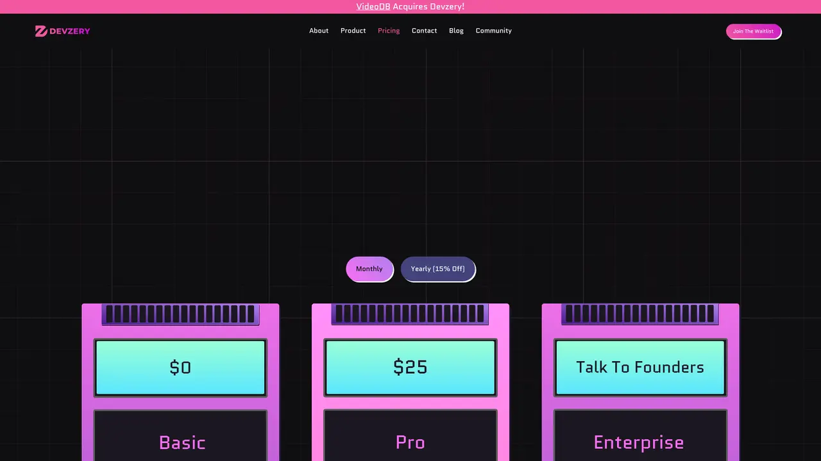Switch billing to Yearly (15% Off)
Image resolution: width=821 pixels, height=461 pixels.
tap(438, 269)
